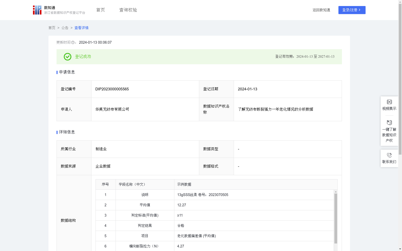The width and height of the screenshot is (402, 251).
Task: Click the 详细信息 section heading
Action: pos(67,132)
